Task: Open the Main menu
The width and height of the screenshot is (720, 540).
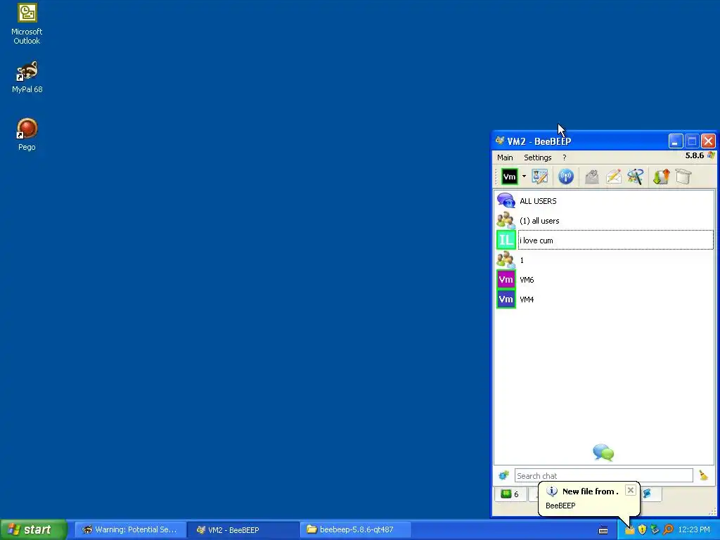Action: [505, 157]
